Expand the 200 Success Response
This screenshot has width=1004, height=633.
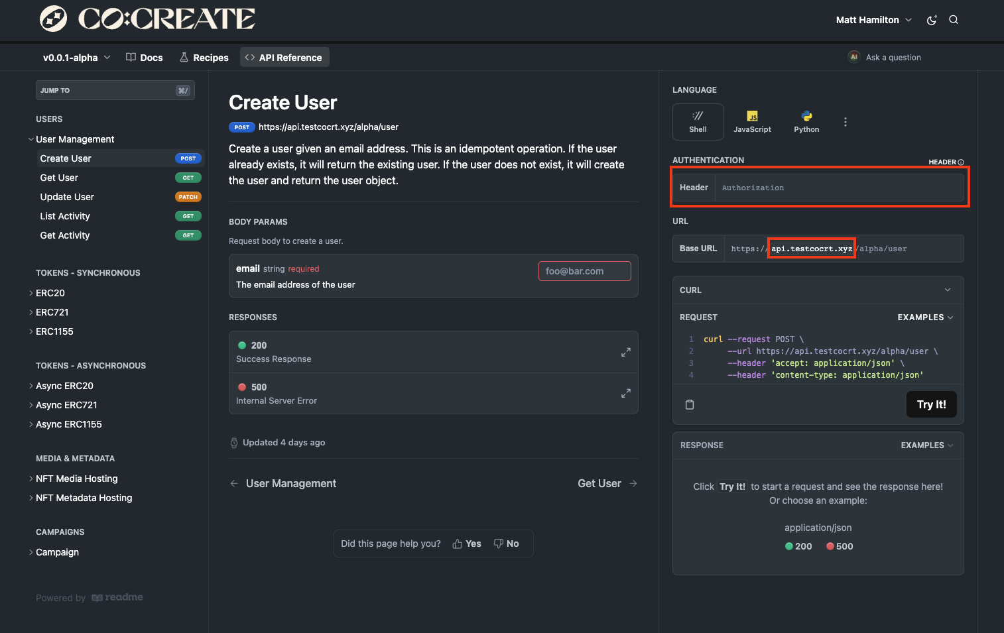click(625, 352)
